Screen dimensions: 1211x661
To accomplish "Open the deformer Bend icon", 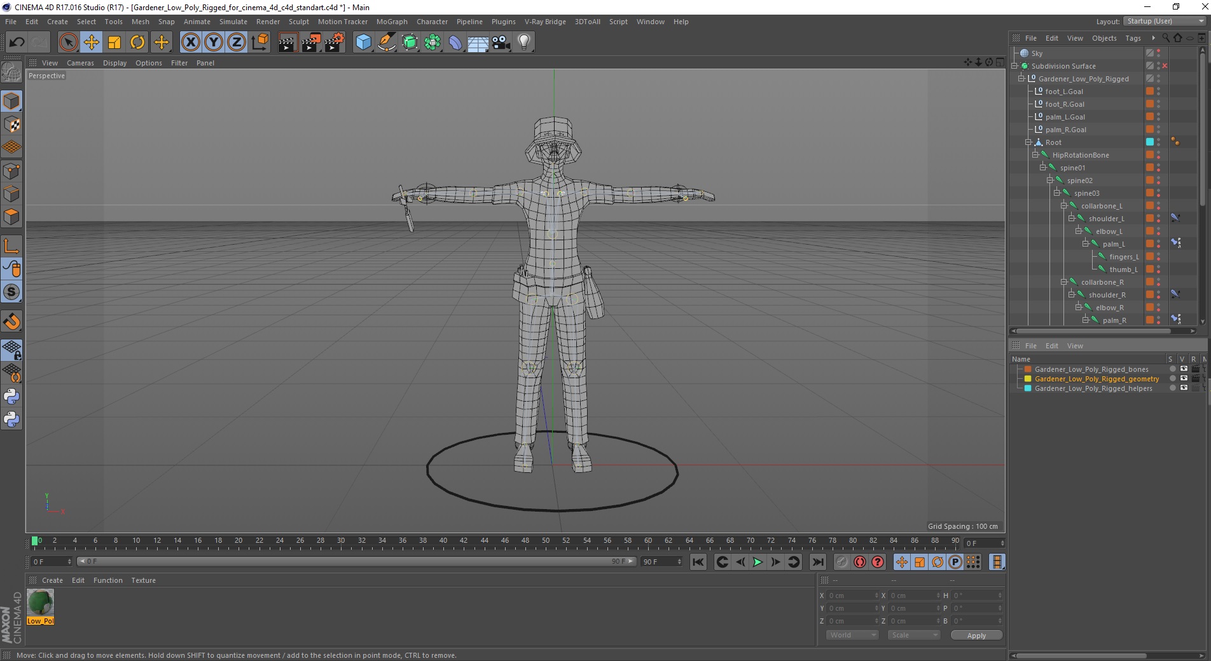I will coord(455,43).
